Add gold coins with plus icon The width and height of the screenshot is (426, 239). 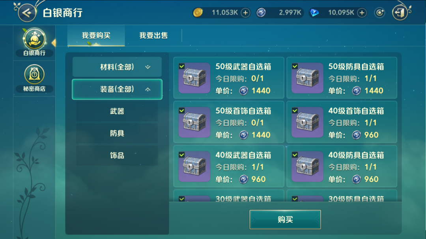point(245,13)
